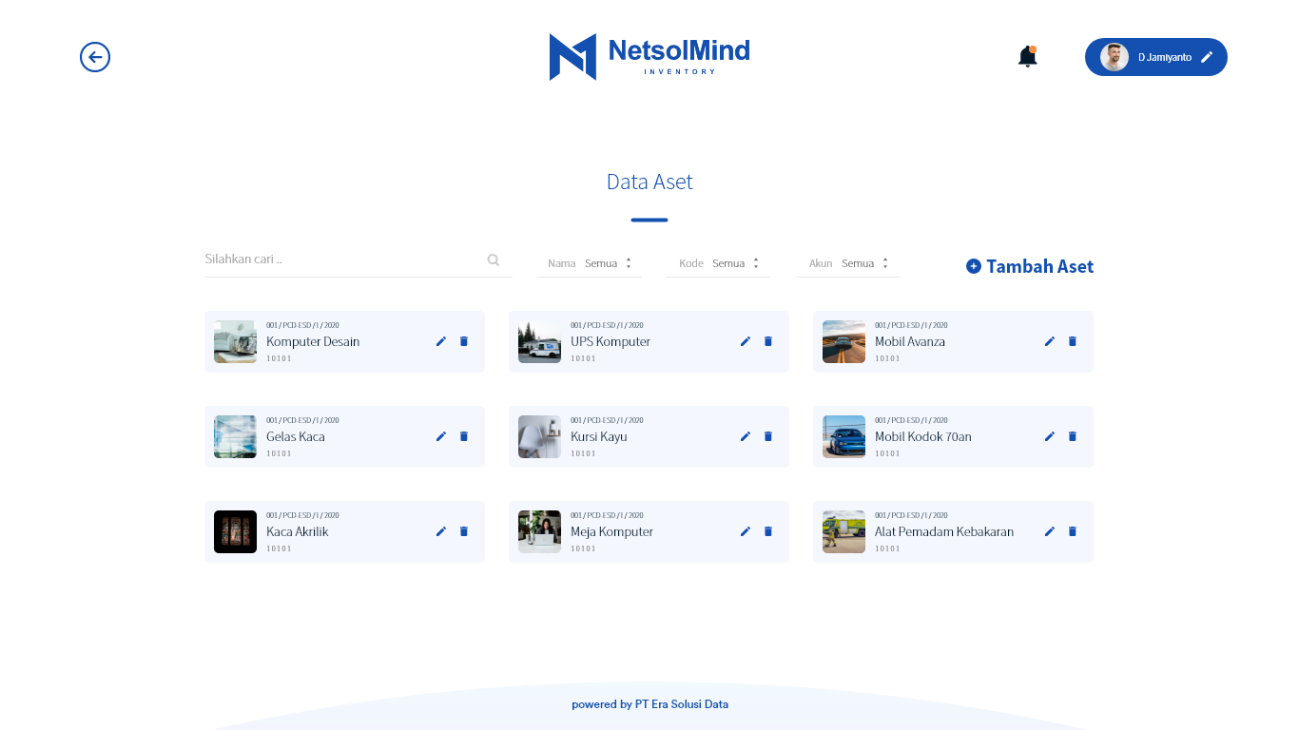Click the search magnifier icon
The height and width of the screenshot is (730, 1299).
point(494,259)
